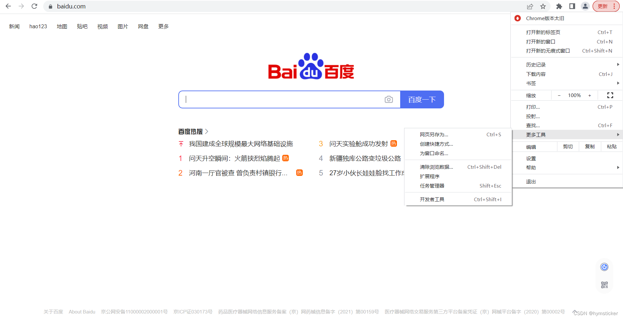Image resolution: width=623 pixels, height=319 pixels.
Task: Open the 视频 navigation link
Action: point(102,26)
